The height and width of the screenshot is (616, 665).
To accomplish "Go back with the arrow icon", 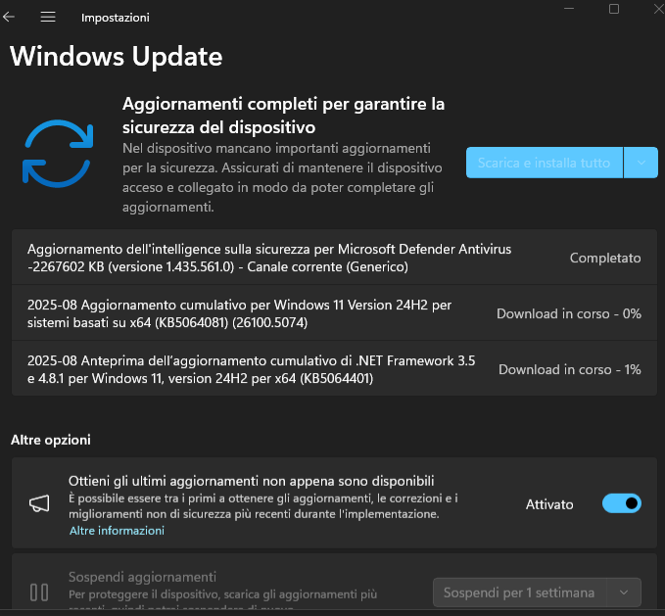I will point(9,17).
